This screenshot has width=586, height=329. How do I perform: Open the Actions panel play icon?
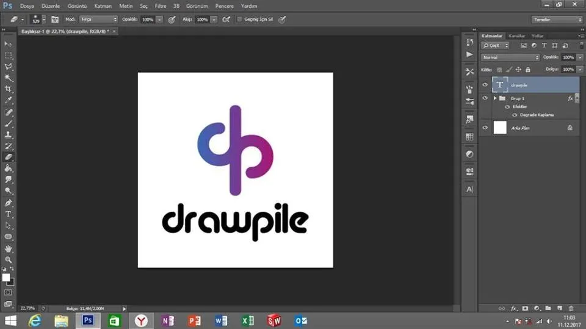(470, 54)
